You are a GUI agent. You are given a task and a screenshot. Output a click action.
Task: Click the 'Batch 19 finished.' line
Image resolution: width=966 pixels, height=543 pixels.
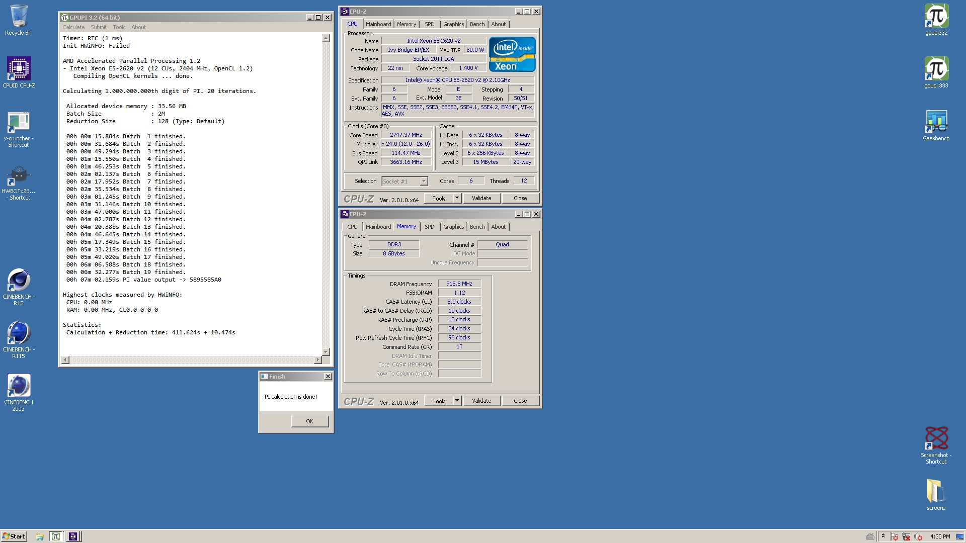(x=126, y=272)
